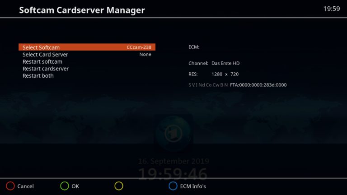Click the ECM: label field
This screenshot has width=347, height=195.
(x=194, y=47)
